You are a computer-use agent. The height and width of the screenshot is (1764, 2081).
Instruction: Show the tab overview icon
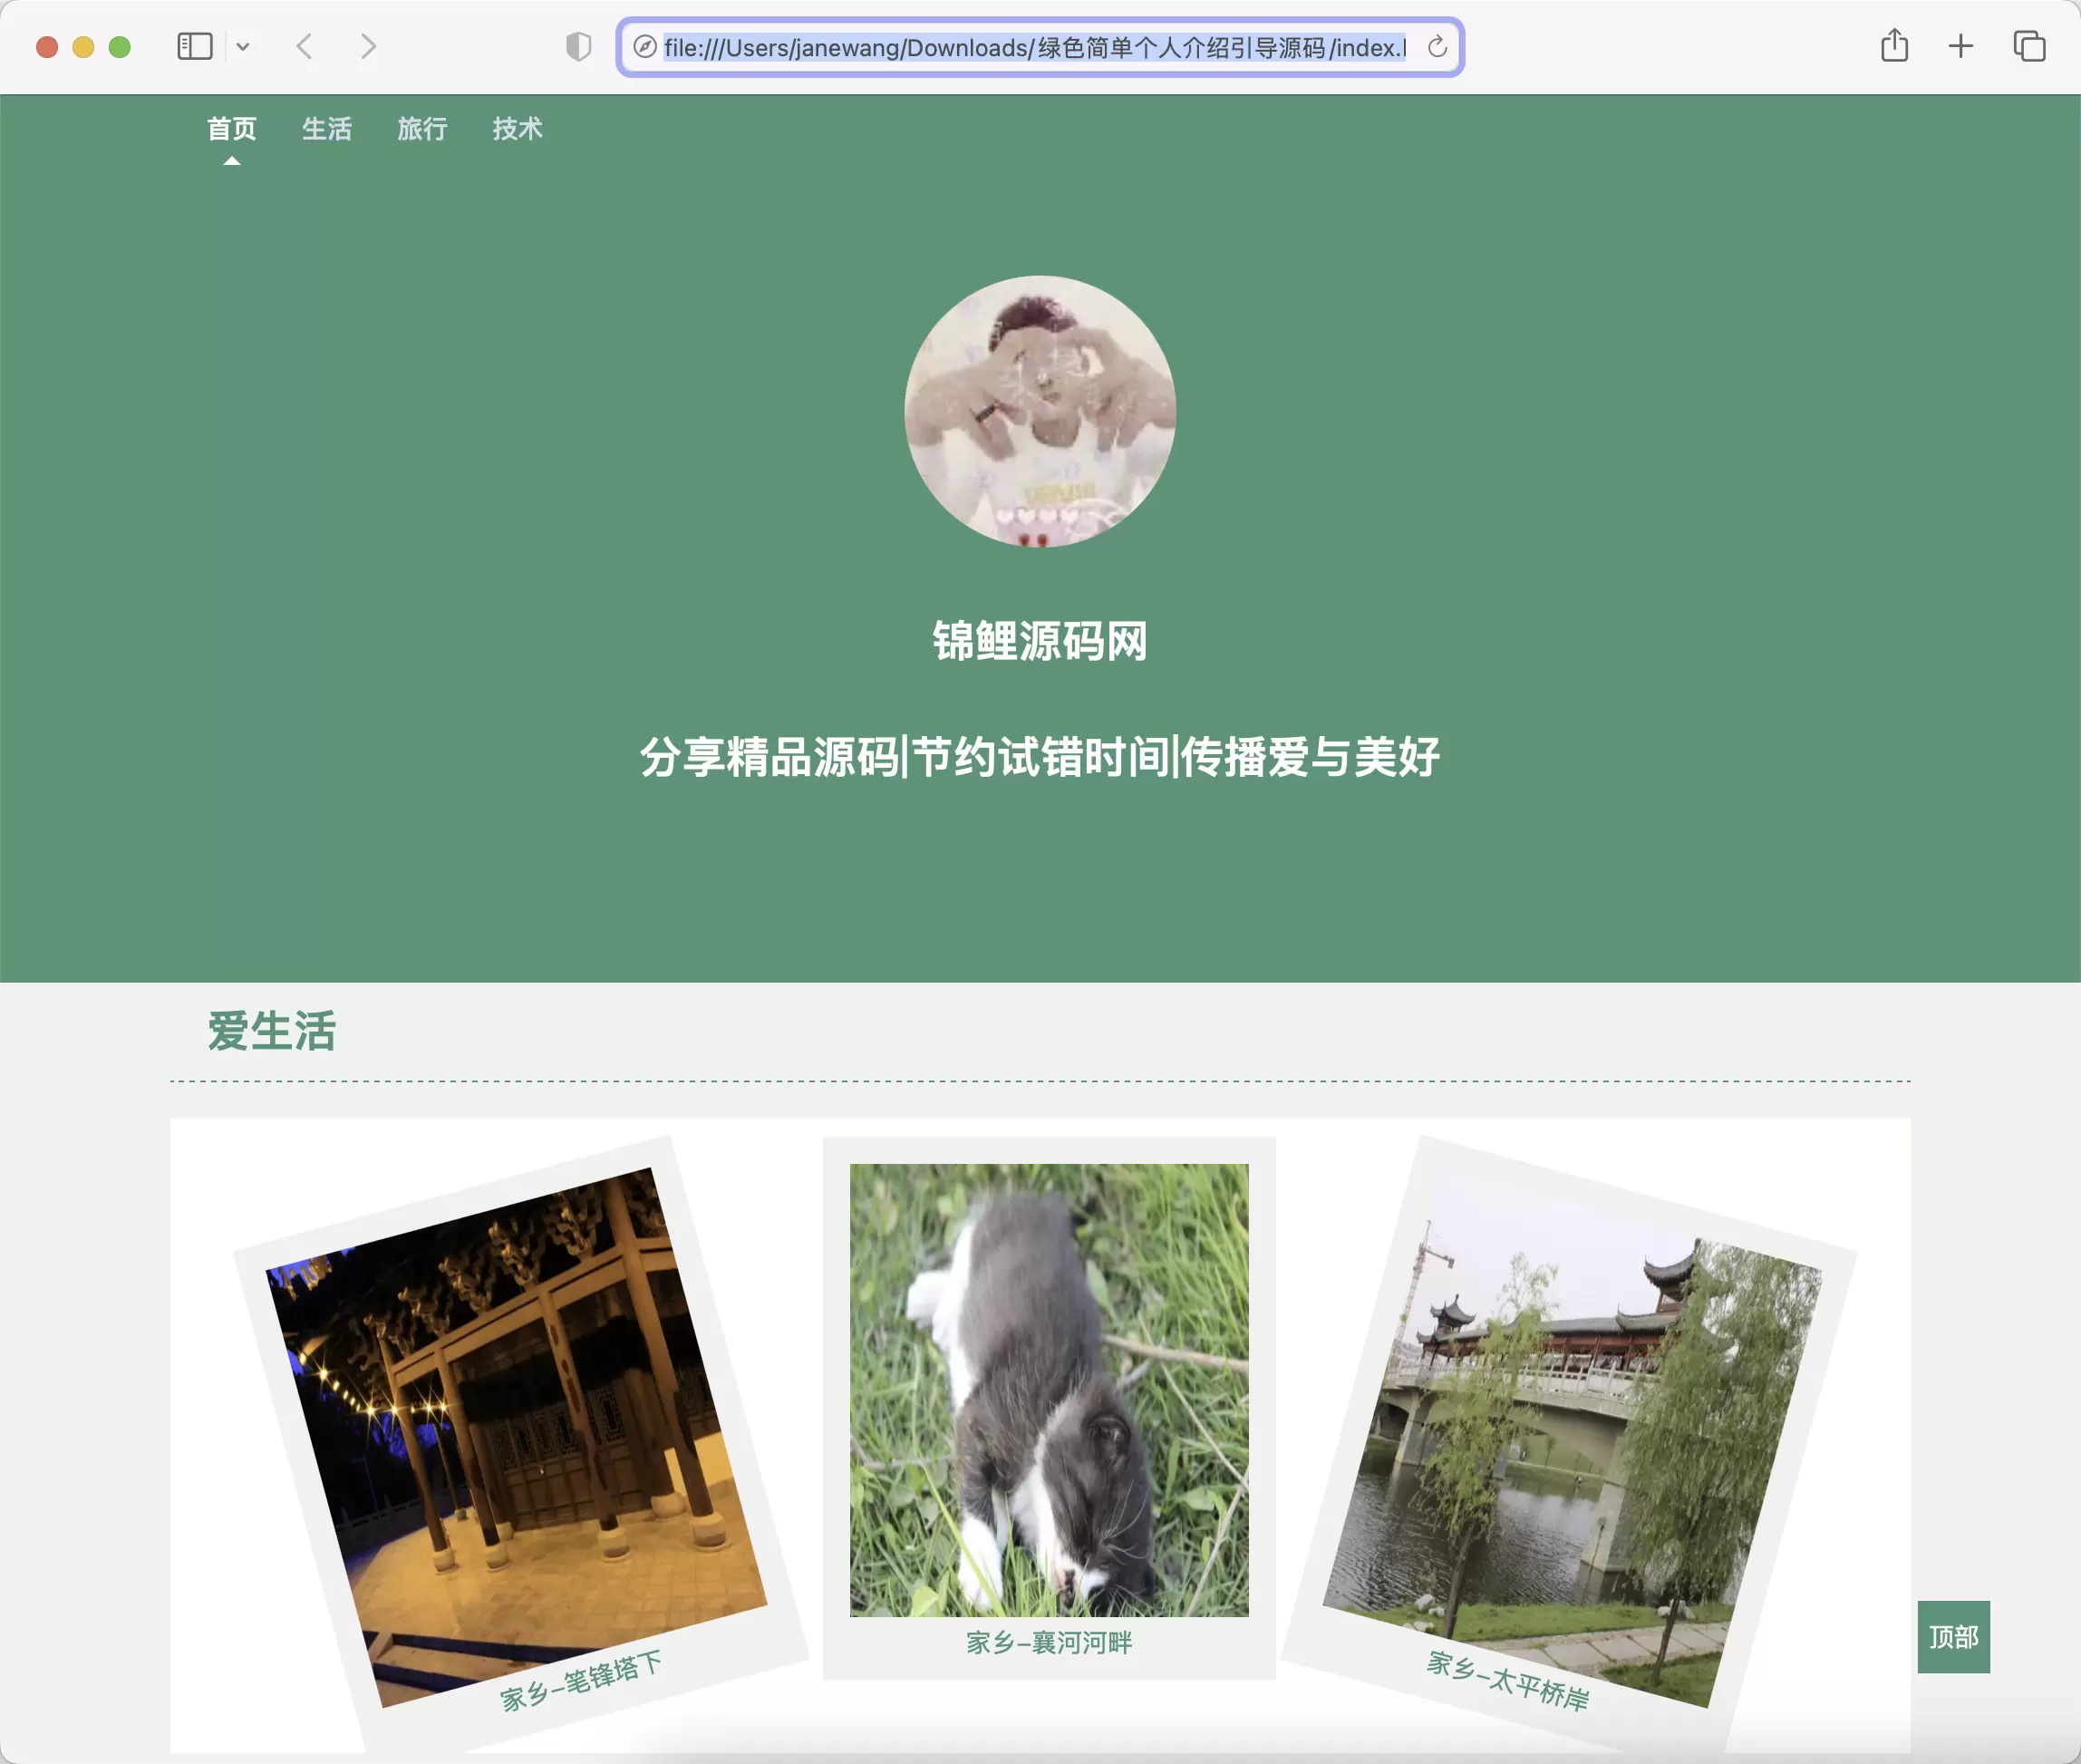2029,46
